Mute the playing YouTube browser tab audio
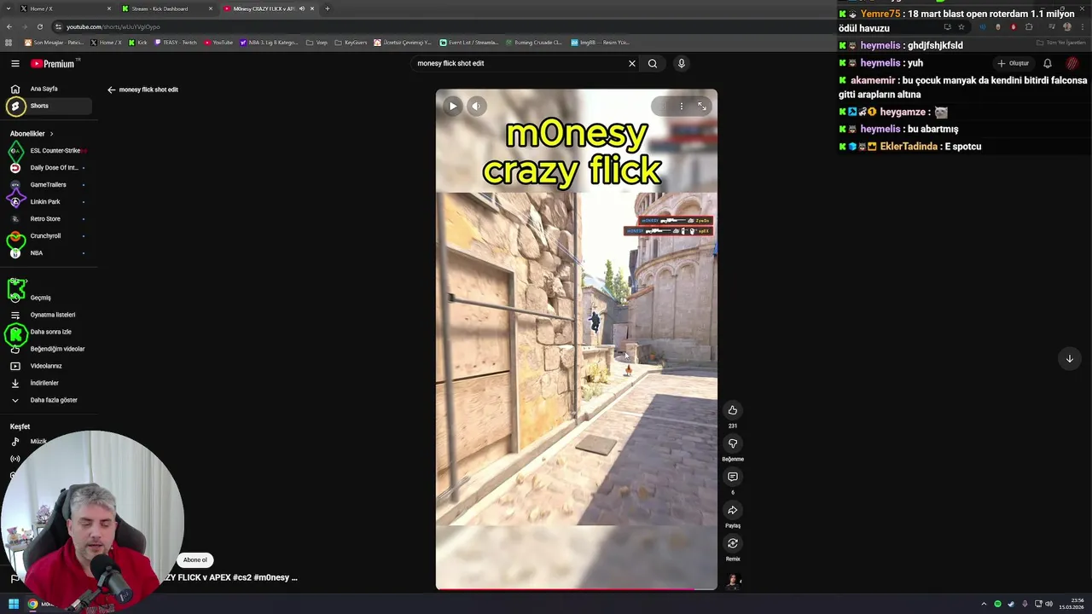 click(302, 9)
